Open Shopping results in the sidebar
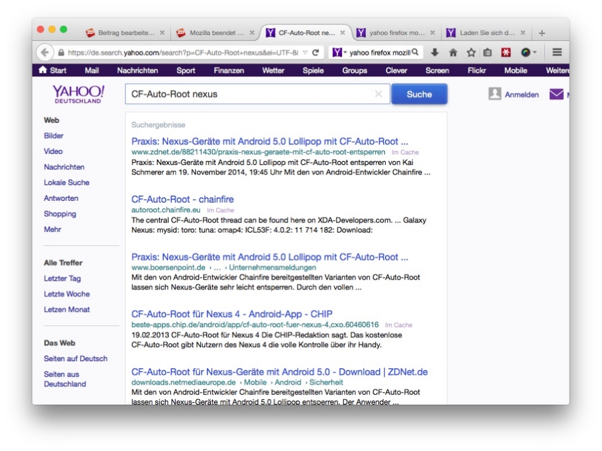Viewport: 602px width, 451px height. pos(60,214)
